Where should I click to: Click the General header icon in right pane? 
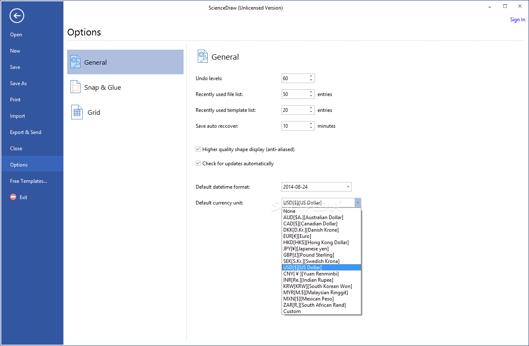pos(203,57)
